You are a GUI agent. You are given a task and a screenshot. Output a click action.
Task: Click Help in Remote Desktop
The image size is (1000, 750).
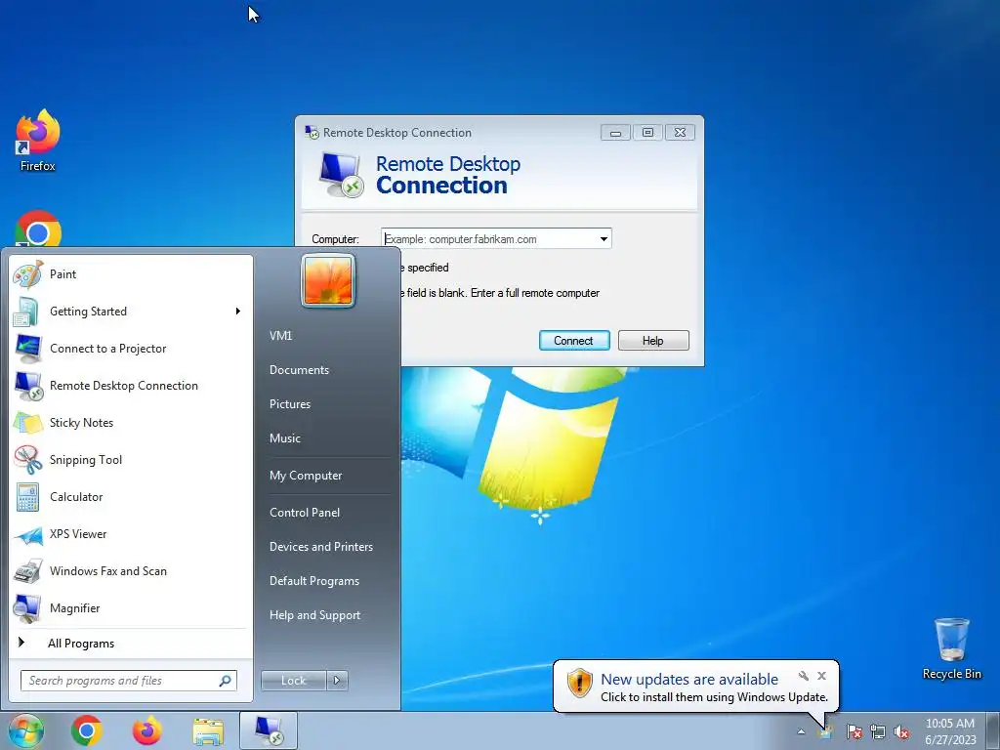(653, 341)
